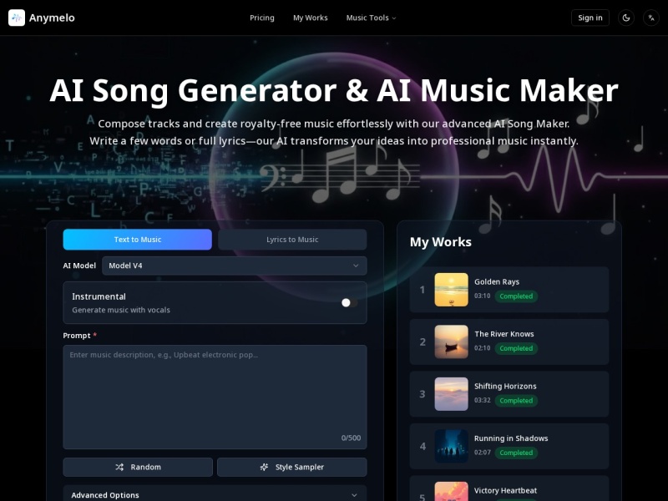The image size is (668, 501).
Task: Expand the Advanced Options section
Action: pos(215,494)
